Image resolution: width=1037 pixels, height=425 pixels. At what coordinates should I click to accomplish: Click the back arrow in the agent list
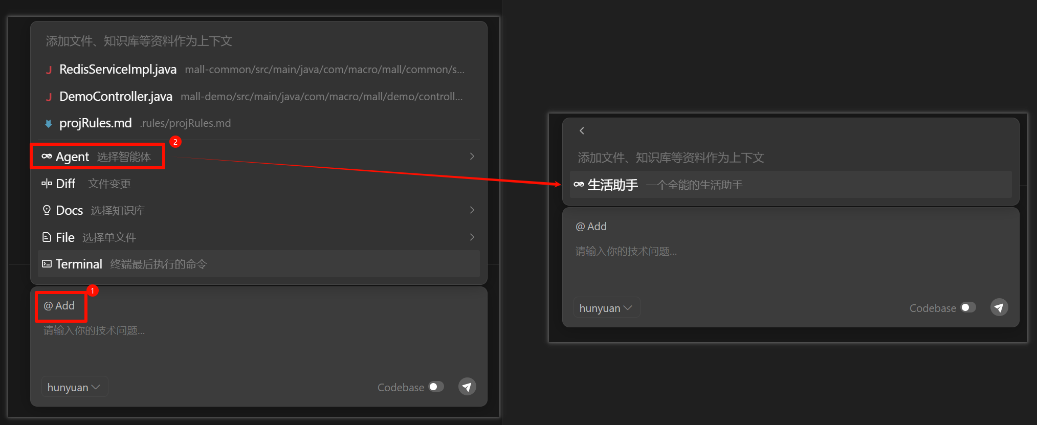pyautogui.click(x=582, y=131)
